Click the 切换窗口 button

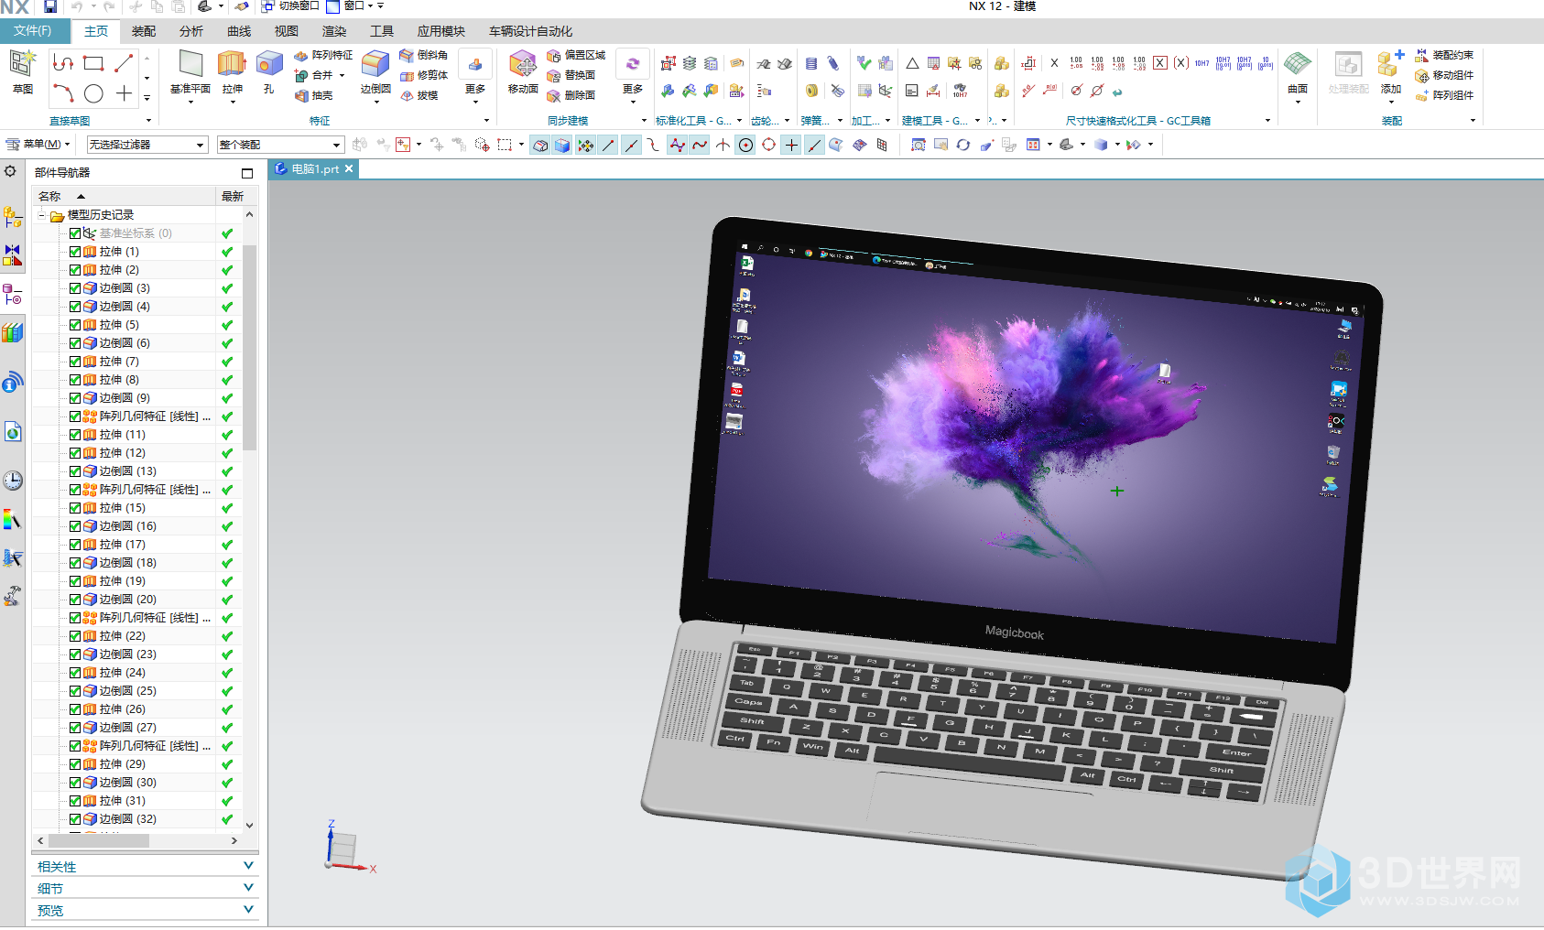coord(290,6)
